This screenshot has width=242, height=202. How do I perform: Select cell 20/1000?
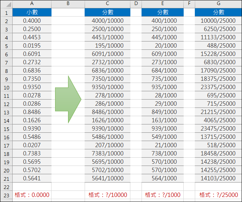(162, 45)
